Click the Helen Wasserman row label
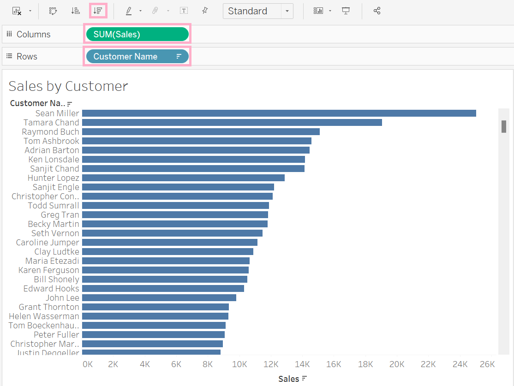 pyautogui.click(x=44, y=316)
